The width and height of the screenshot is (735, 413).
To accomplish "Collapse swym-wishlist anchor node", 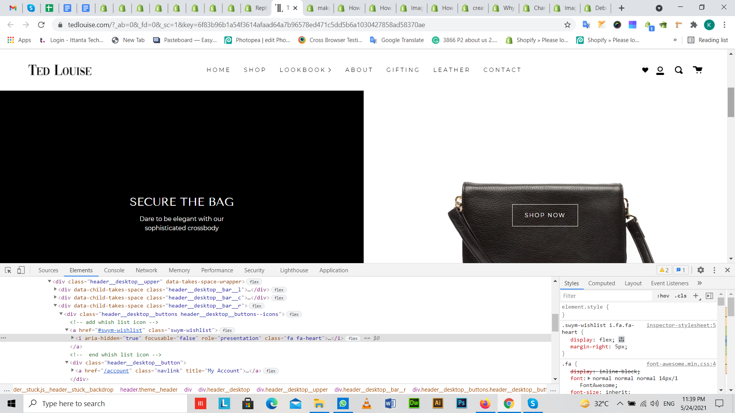I will [67, 330].
